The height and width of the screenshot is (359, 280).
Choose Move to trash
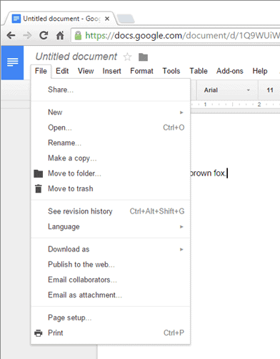(x=111, y=188)
